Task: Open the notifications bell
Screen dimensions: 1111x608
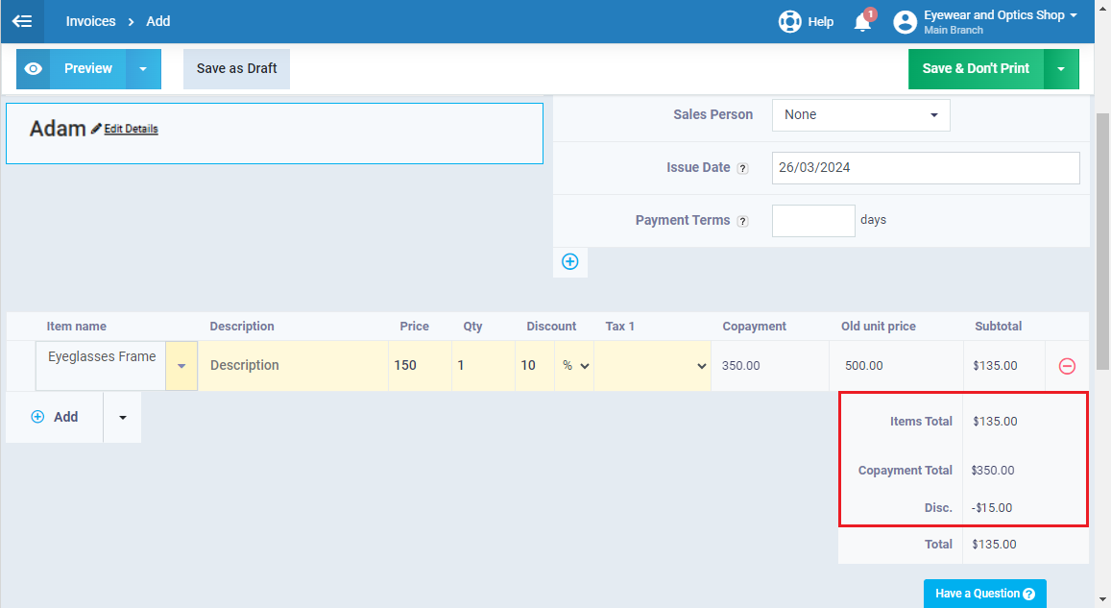Action: pyautogui.click(x=862, y=22)
